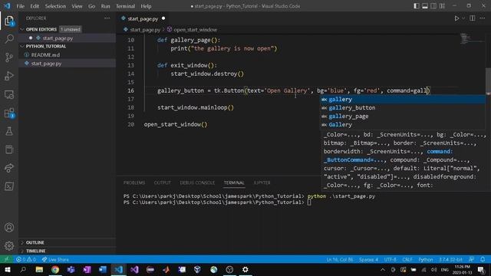Image resolution: width=491 pixels, height=276 pixels.
Task: Run the Python file with play button
Action: coord(456,18)
